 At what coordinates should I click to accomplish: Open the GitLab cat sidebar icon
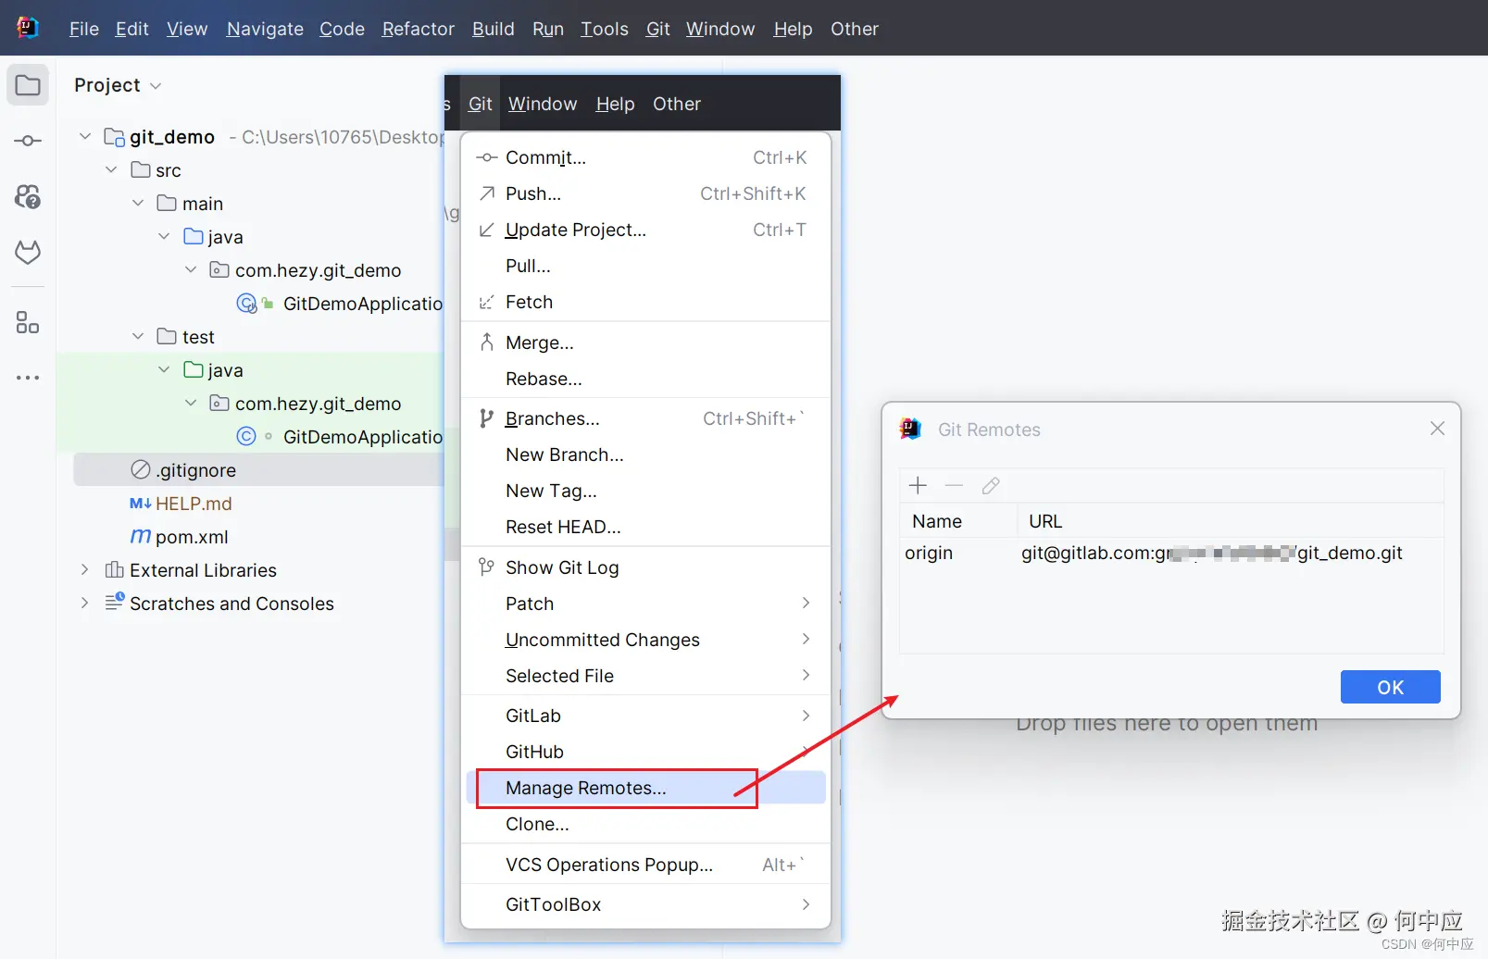click(28, 252)
